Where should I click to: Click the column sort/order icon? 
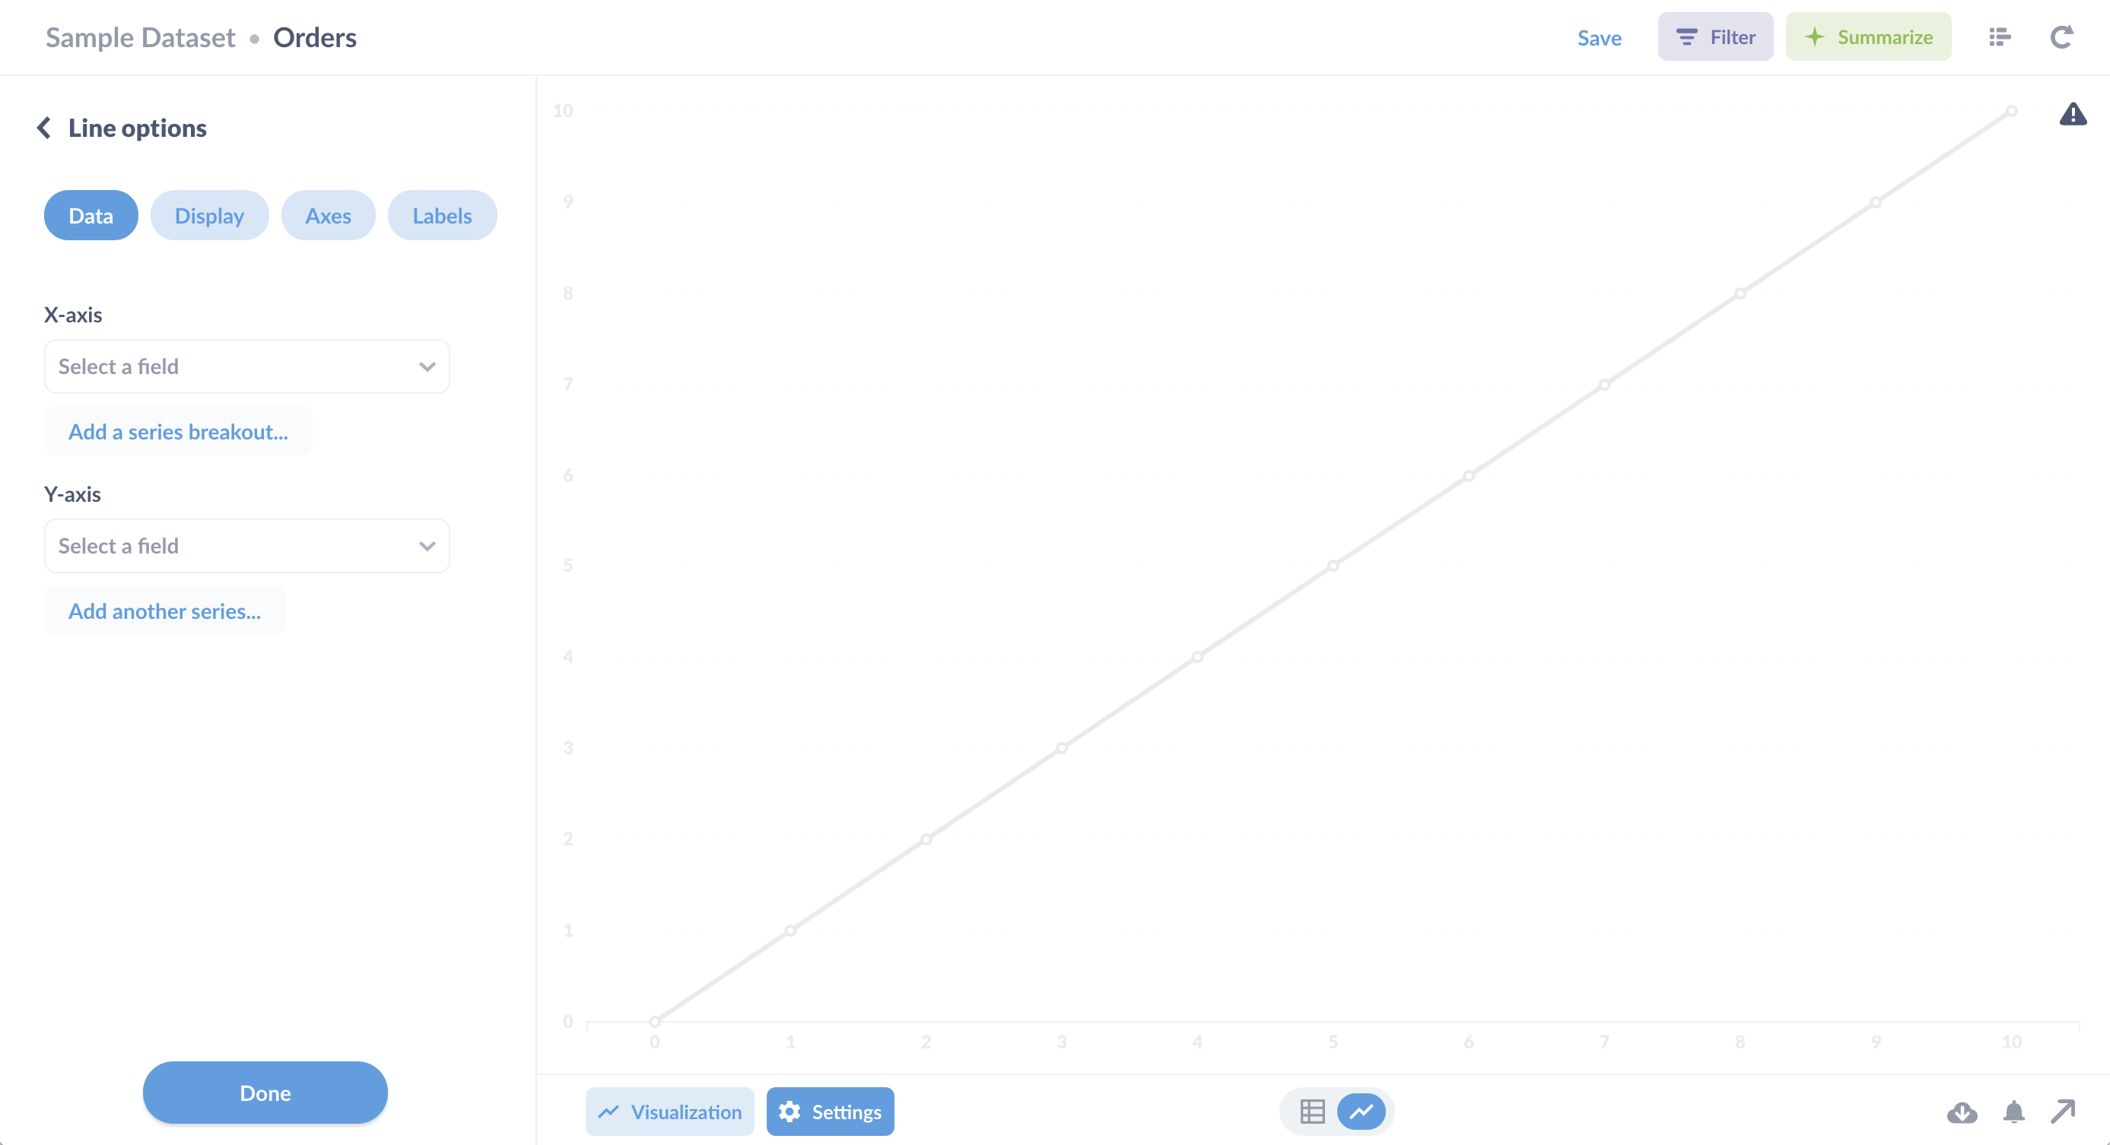[1999, 36]
